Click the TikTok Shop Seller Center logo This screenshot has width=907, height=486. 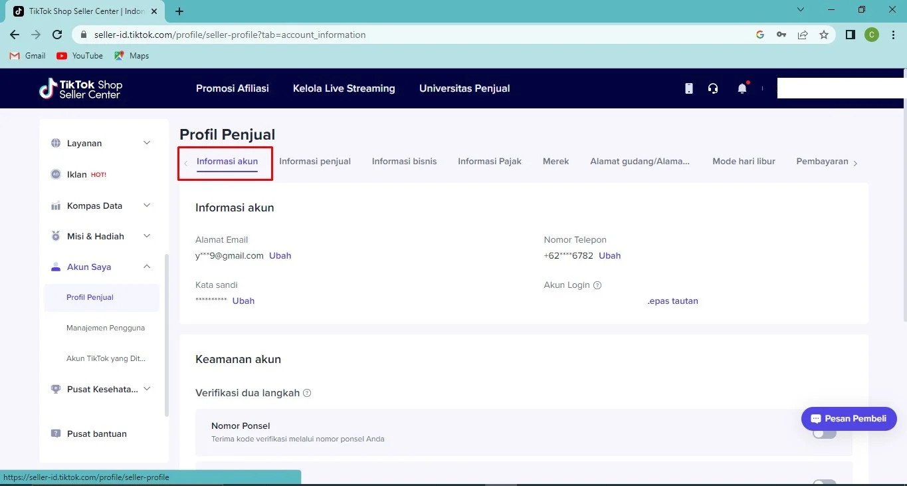80,88
